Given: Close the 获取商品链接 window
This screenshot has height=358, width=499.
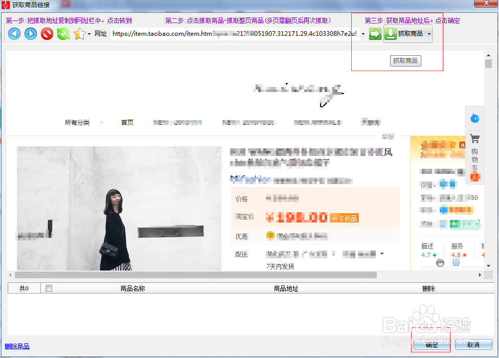Looking at the screenshot, I should (x=486, y=3).
